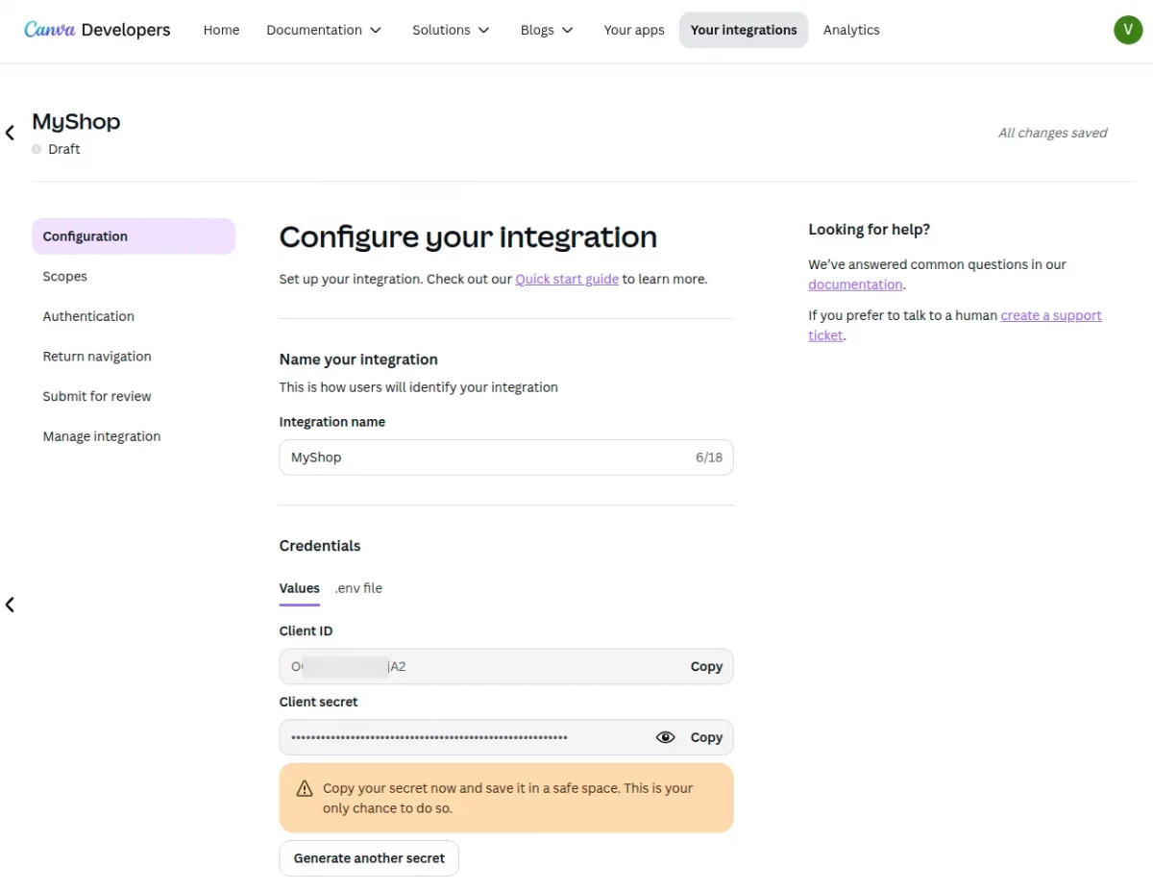Open Authentication section in sidebar
1153x891 pixels.
pyautogui.click(x=134, y=316)
